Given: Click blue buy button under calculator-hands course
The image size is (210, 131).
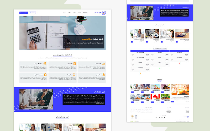Looking at the screenshot, I should pyautogui.click(x=177, y=42).
